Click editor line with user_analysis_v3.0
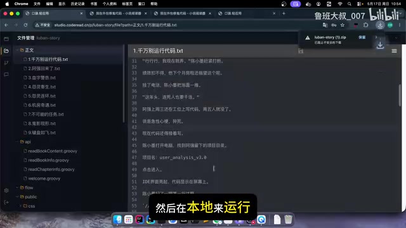This screenshot has height=228, width=406. (174, 158)
